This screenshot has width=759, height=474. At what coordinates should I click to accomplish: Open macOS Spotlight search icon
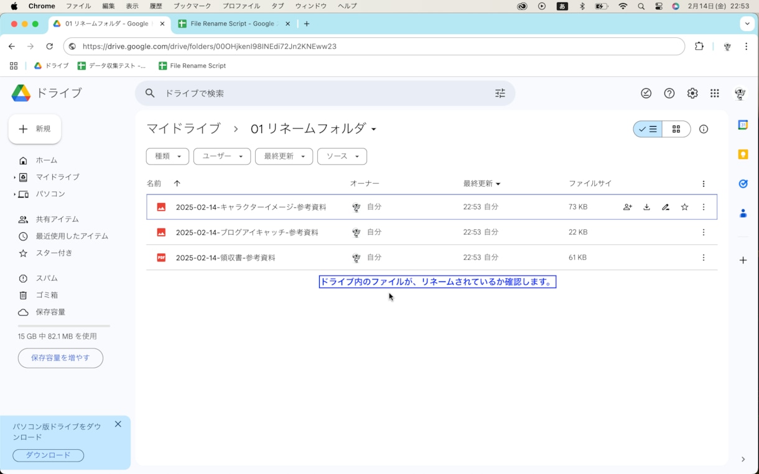[641, 6]
